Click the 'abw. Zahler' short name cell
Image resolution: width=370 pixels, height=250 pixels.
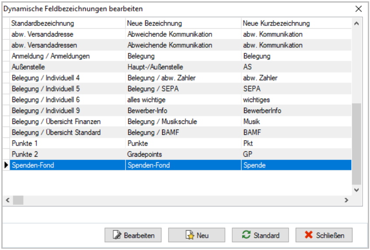click(x=297, y=78)
